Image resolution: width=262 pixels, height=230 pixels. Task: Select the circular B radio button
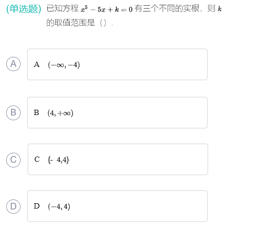[13, 113]
